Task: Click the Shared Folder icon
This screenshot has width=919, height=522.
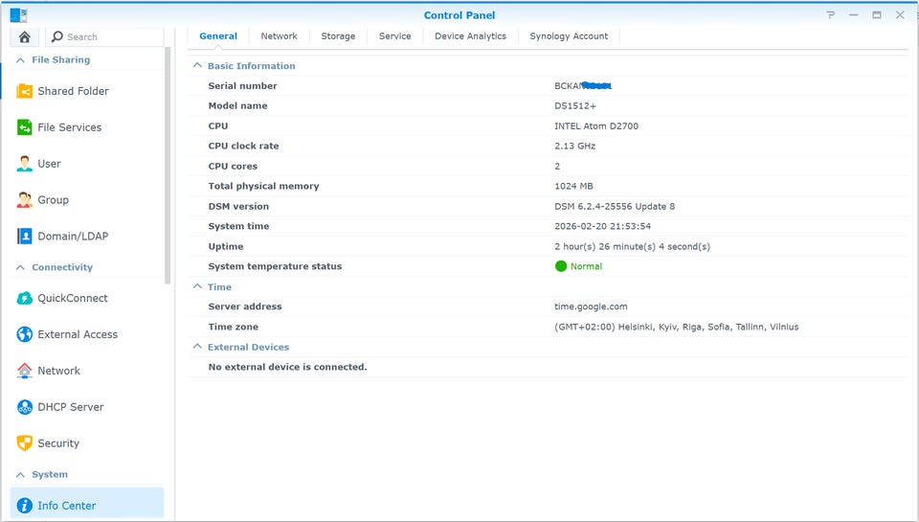Action: [25, 91]
